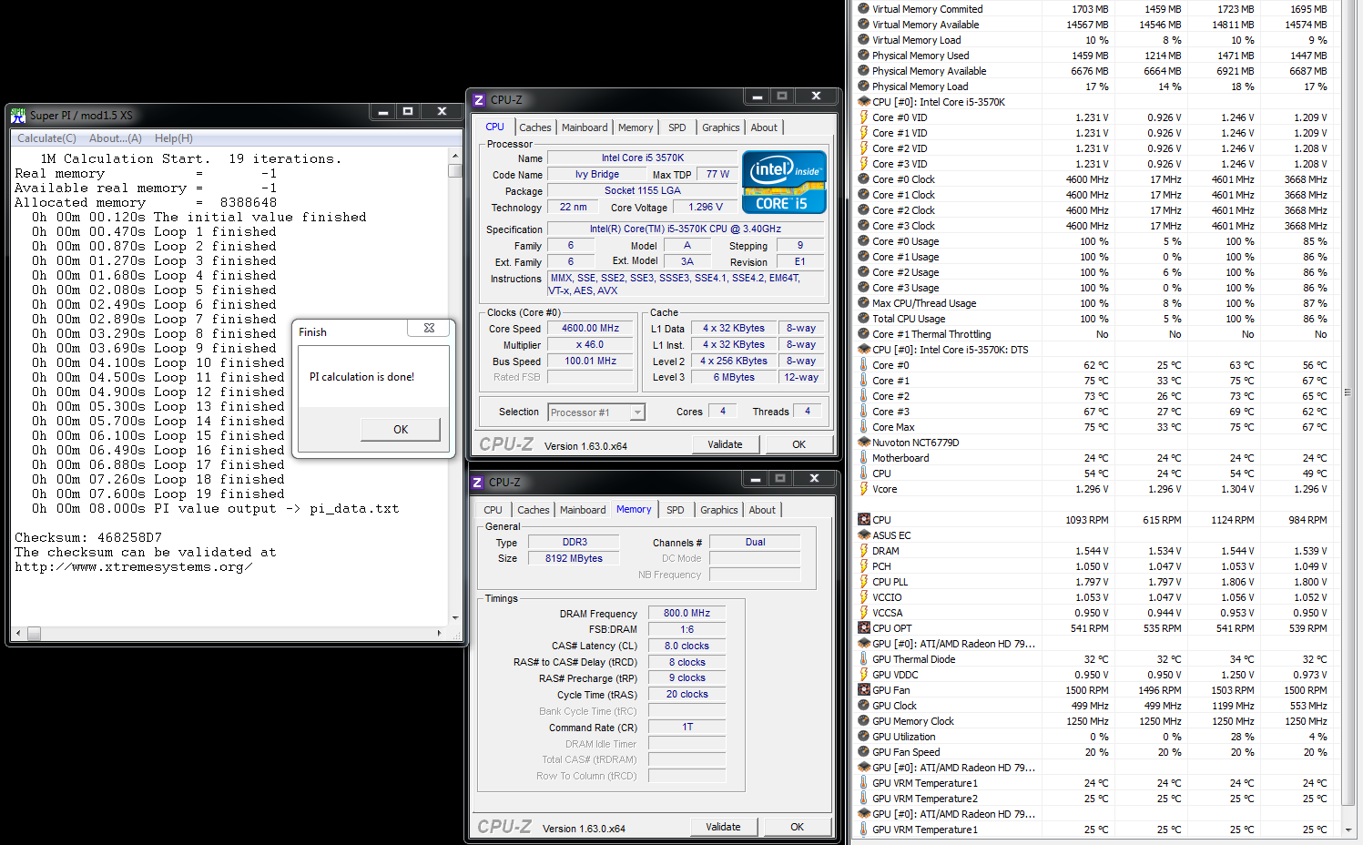Click the memory Size value 8192 MBytes
Screen dimensions: 1363x845
[574, 558]
